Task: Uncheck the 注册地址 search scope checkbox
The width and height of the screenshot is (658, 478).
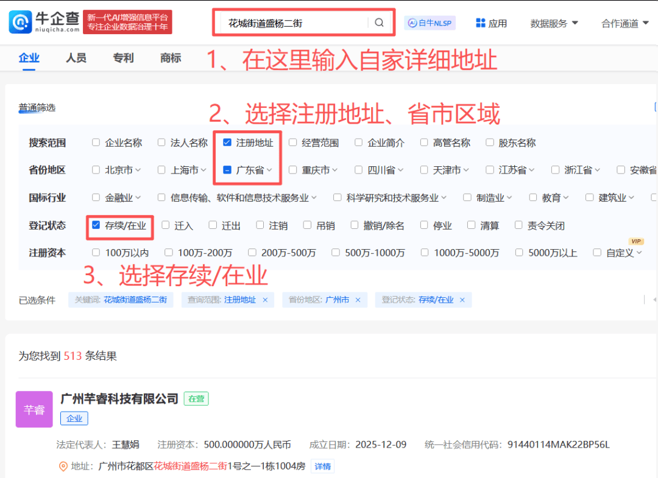Action: 227,142
